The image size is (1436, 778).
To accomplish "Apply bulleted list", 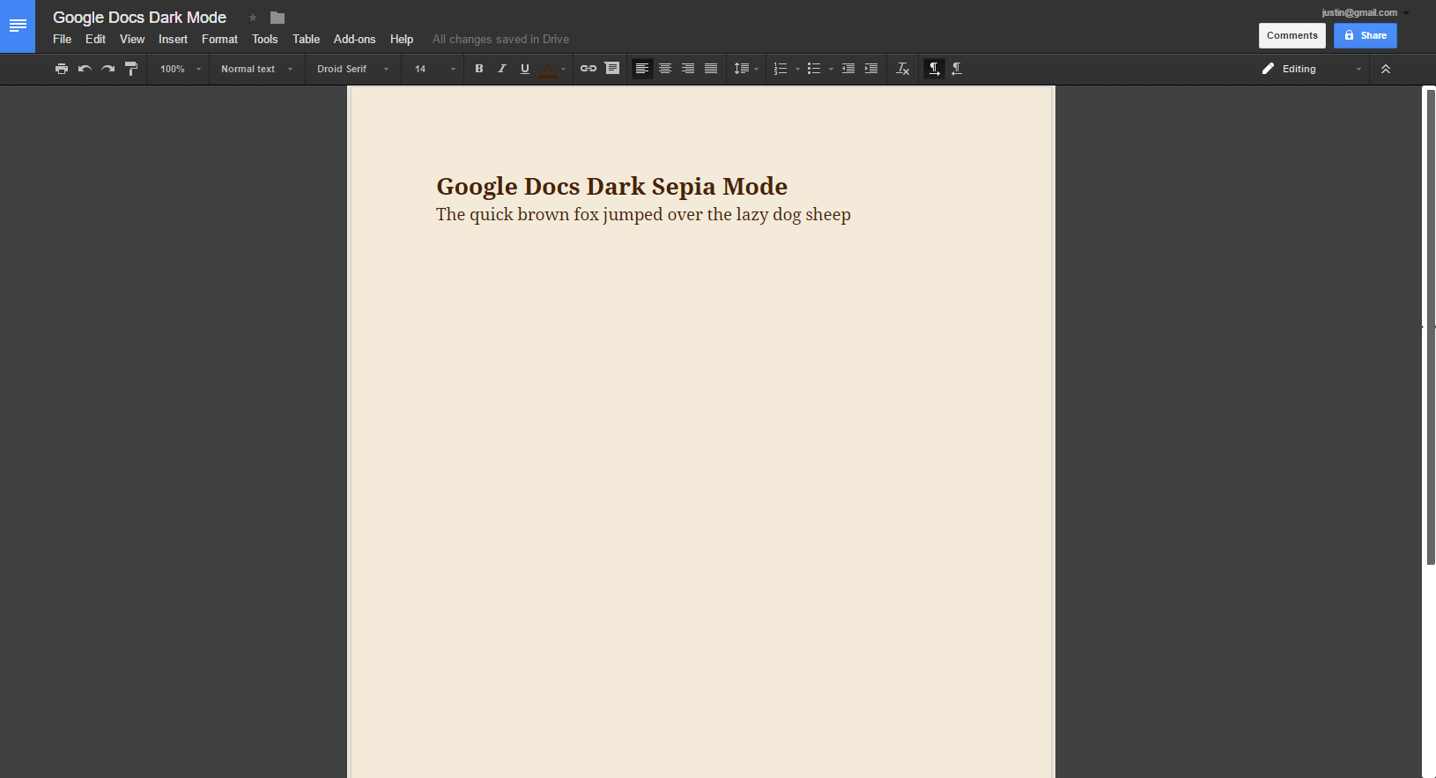I will (x=814, y=69).
